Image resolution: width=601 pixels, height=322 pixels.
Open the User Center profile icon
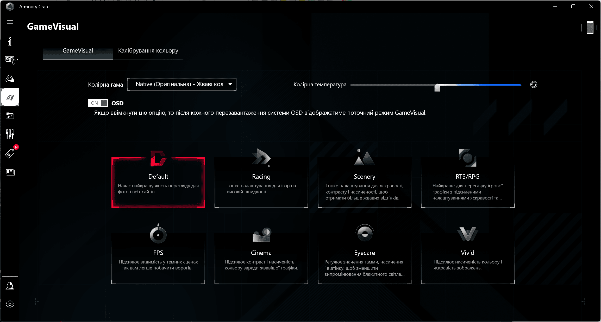(x=10, y=286)
